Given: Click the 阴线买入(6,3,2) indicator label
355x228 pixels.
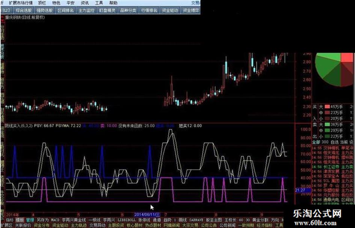Looking at the screenshot, I should (x=19, y=126).
